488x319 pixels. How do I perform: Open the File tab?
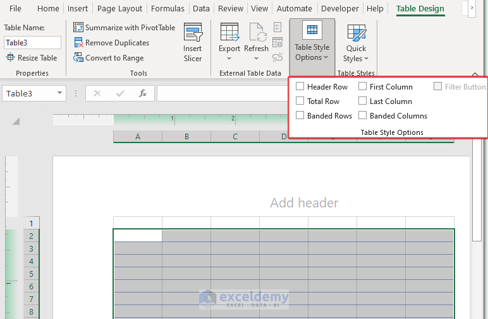click(x=15, y=8)
